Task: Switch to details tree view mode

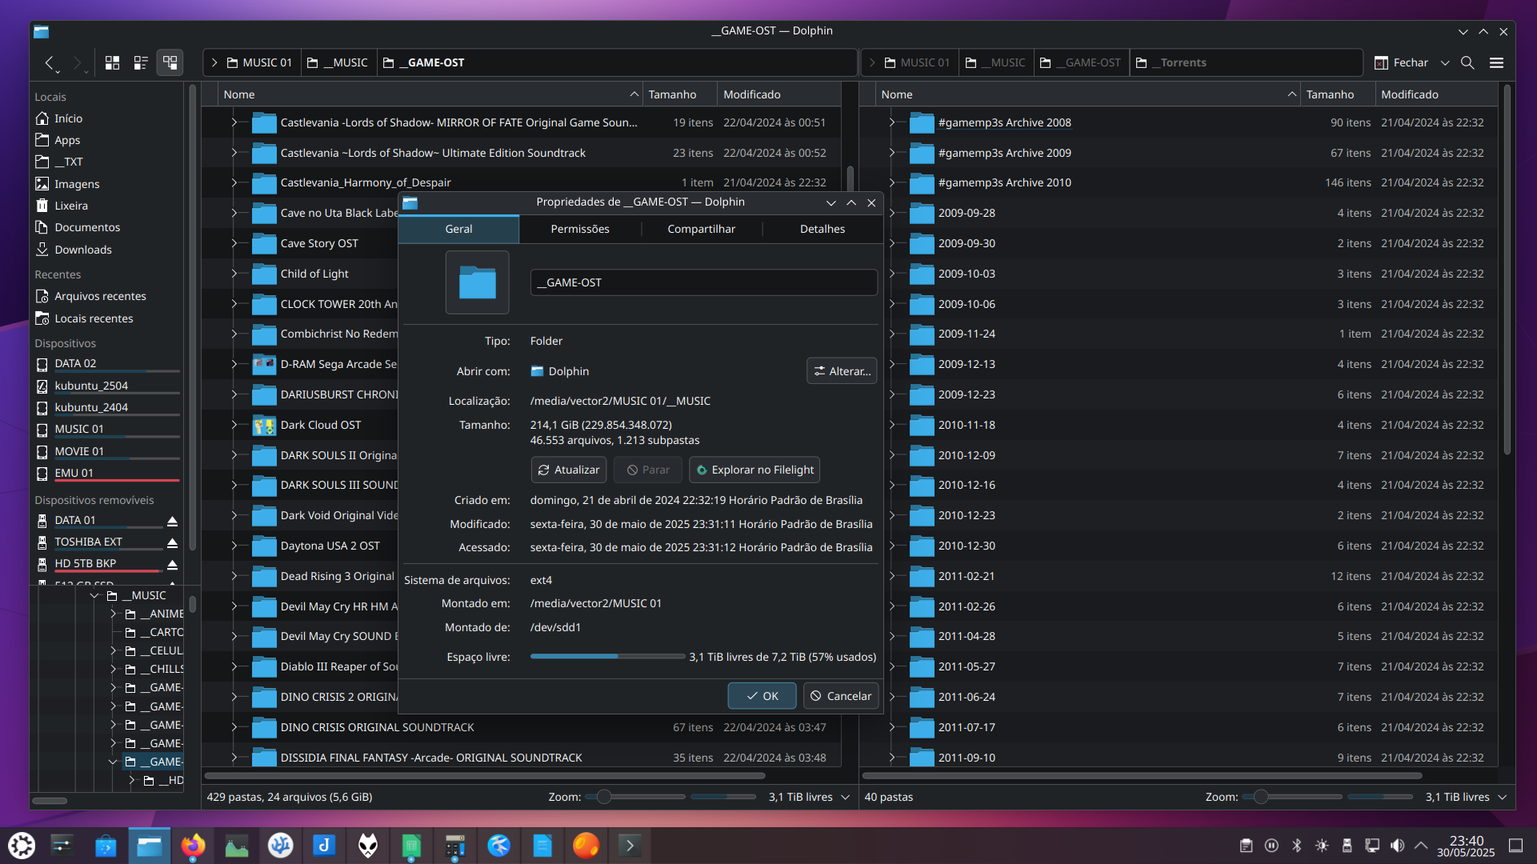Action: (170, 62)
